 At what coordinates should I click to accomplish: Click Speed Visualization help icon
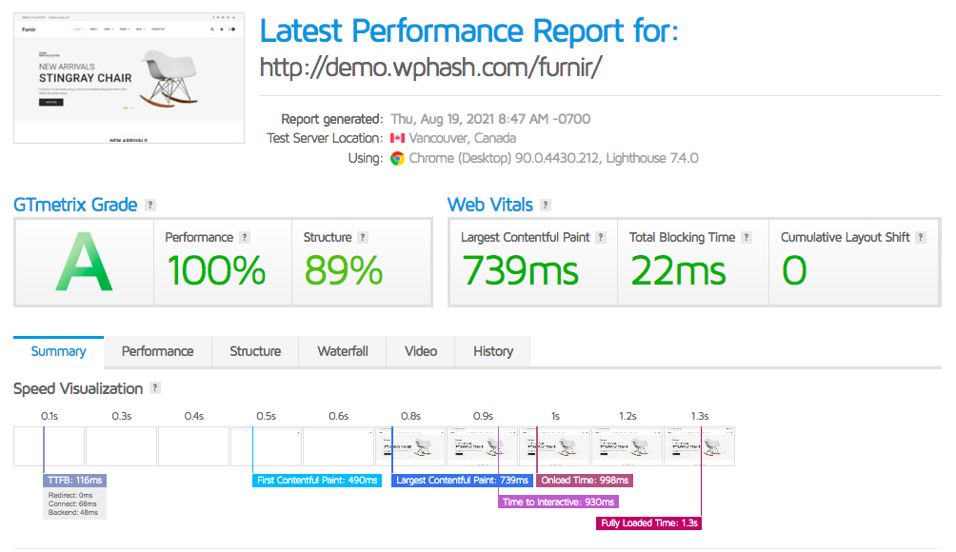(x=155, y=388)
